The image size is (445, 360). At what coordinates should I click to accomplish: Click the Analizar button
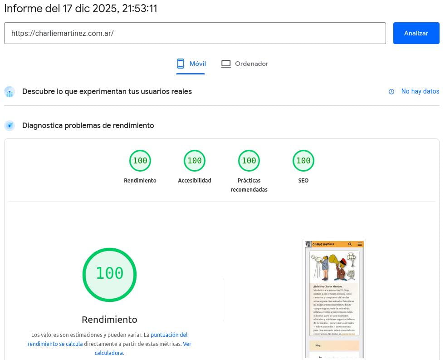(416, 33)
